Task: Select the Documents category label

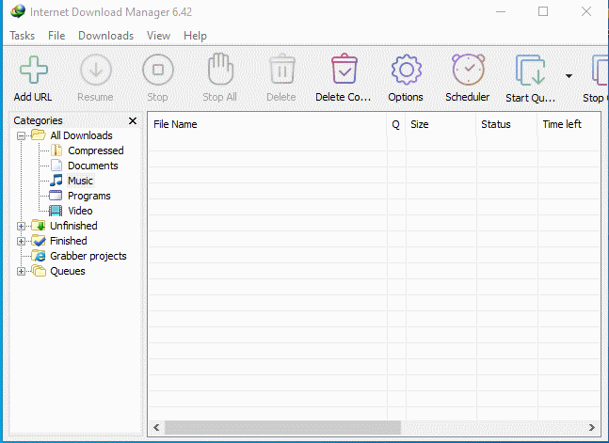Action: click(93, 166)
